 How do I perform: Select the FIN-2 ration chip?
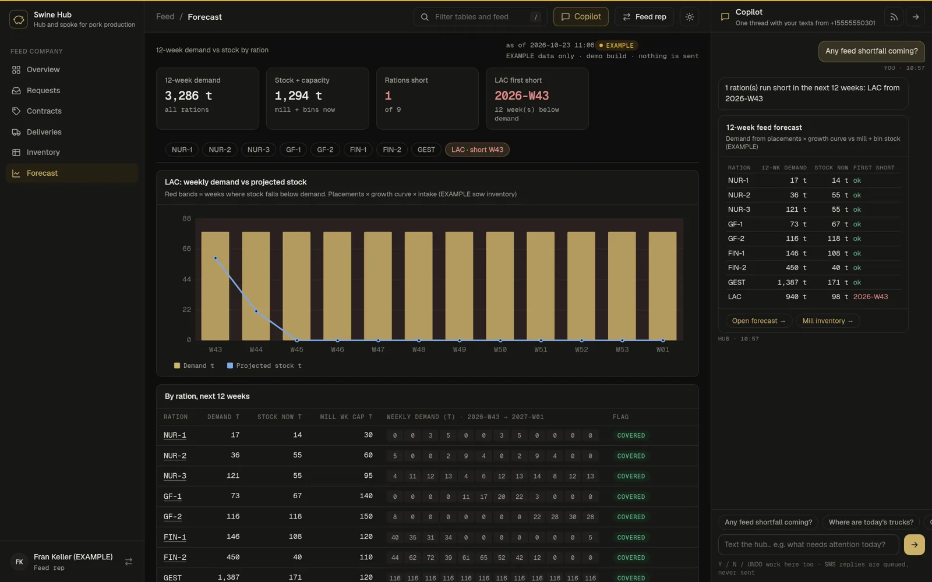pyautogui.click(x=392, y=150)
